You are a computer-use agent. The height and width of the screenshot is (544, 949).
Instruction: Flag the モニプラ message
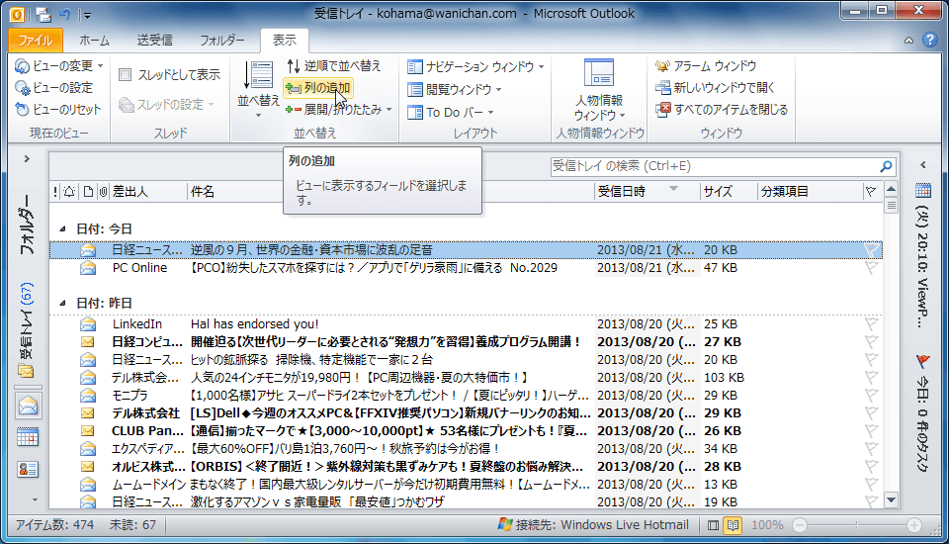(871, 396)
